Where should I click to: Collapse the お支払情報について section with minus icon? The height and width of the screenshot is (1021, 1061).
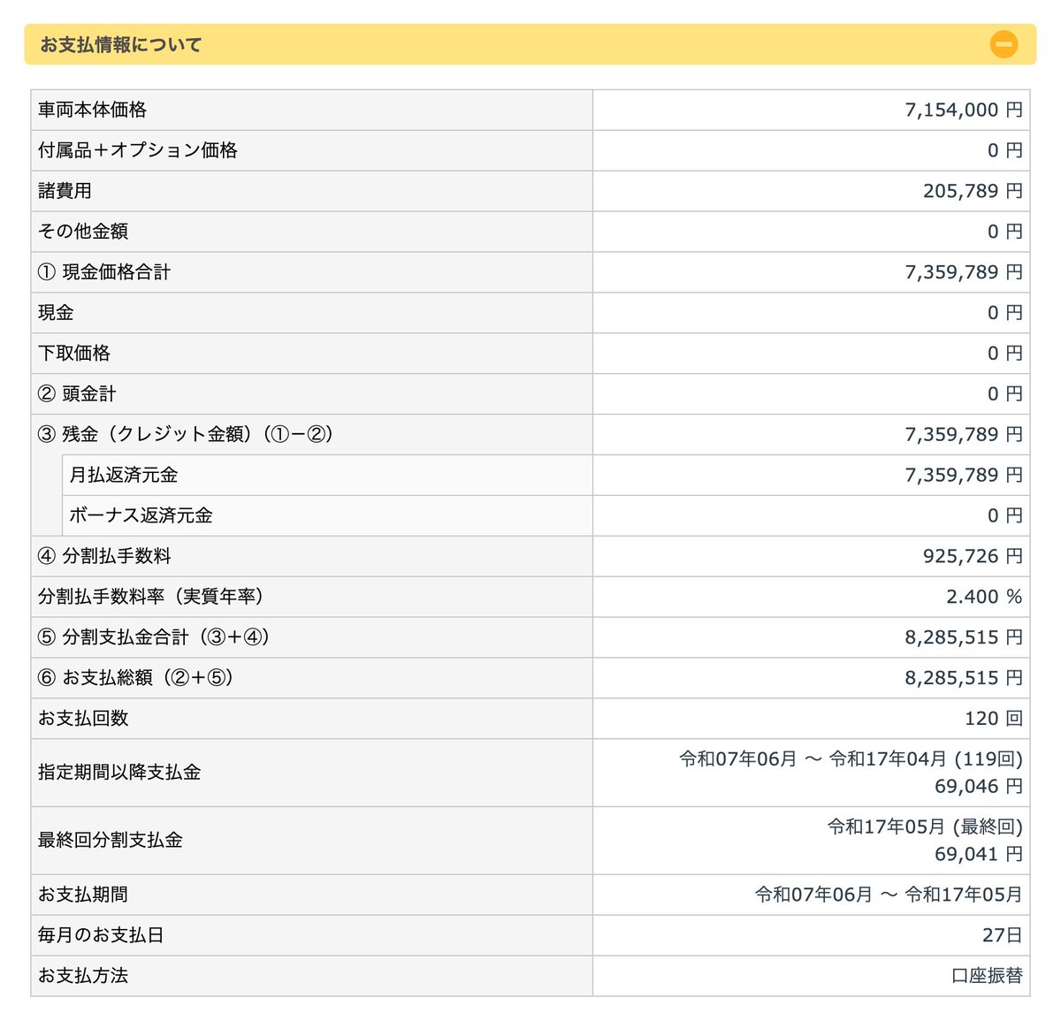point(1004,44)
